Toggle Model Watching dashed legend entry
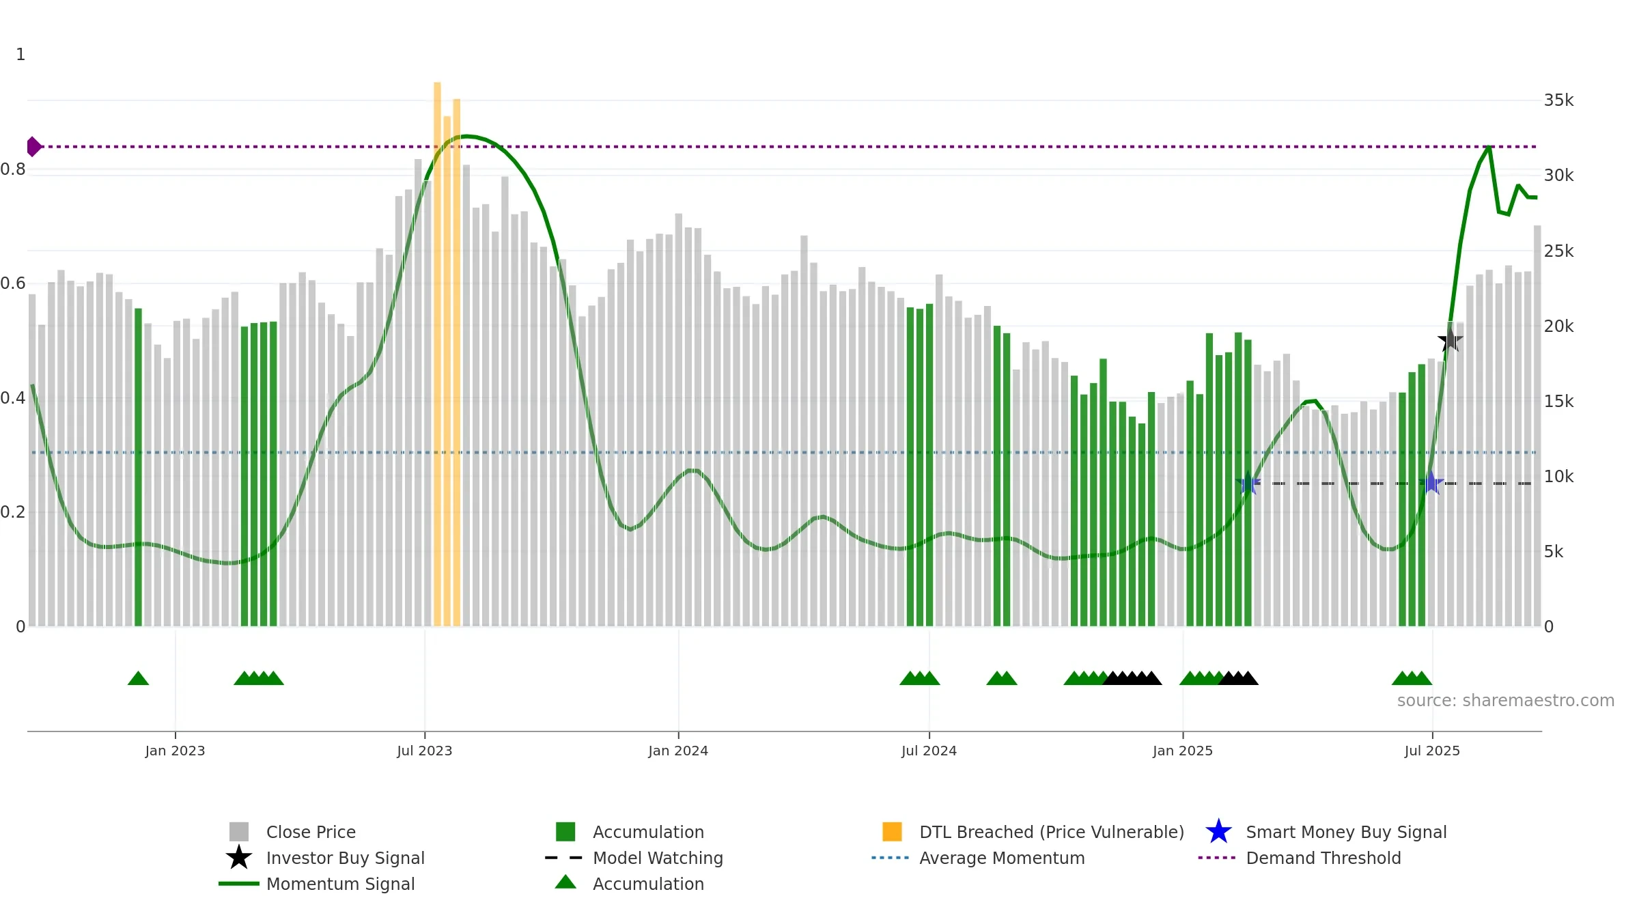 coord(564,857)
